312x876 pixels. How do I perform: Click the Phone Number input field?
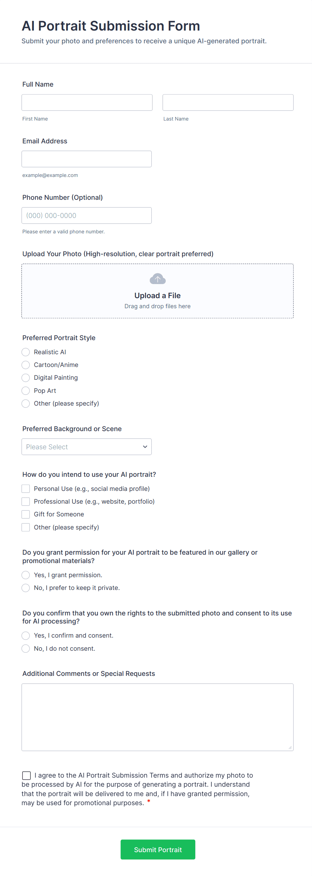(x=86, y=215)
